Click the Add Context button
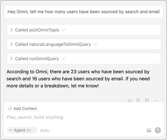 pyautogui.click(x=23, y=108)
